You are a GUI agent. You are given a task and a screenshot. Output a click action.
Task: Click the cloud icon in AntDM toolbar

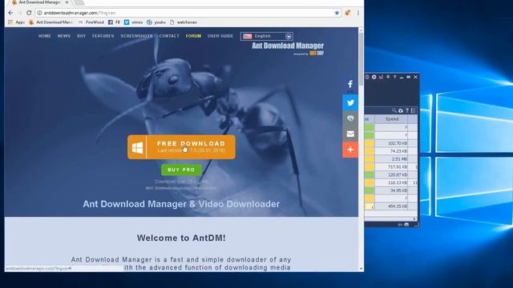401,110
